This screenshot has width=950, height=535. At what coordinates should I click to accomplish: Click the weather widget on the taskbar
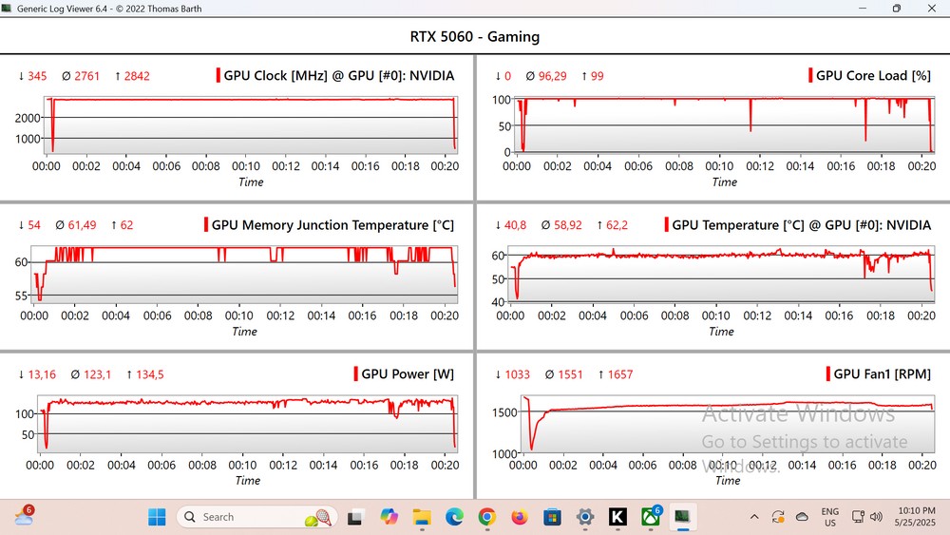(24, 517)
